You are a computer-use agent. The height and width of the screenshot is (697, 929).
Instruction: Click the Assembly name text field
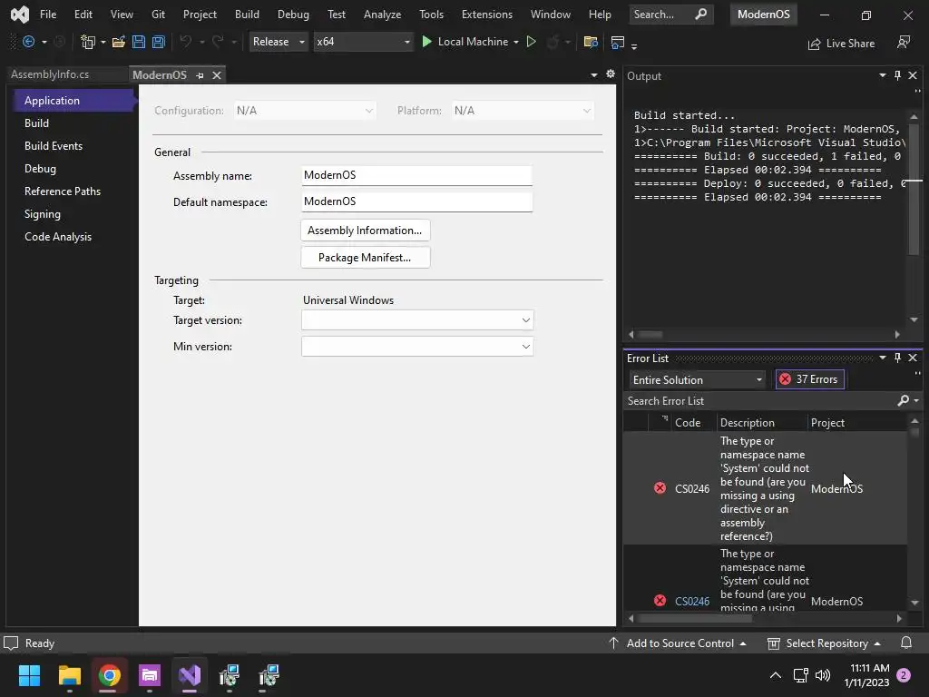[x=416, y=175]
